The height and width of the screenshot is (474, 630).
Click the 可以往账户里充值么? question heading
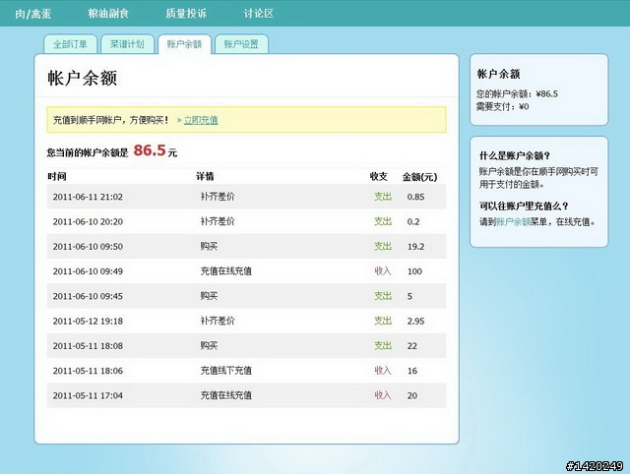coord(524,207)
